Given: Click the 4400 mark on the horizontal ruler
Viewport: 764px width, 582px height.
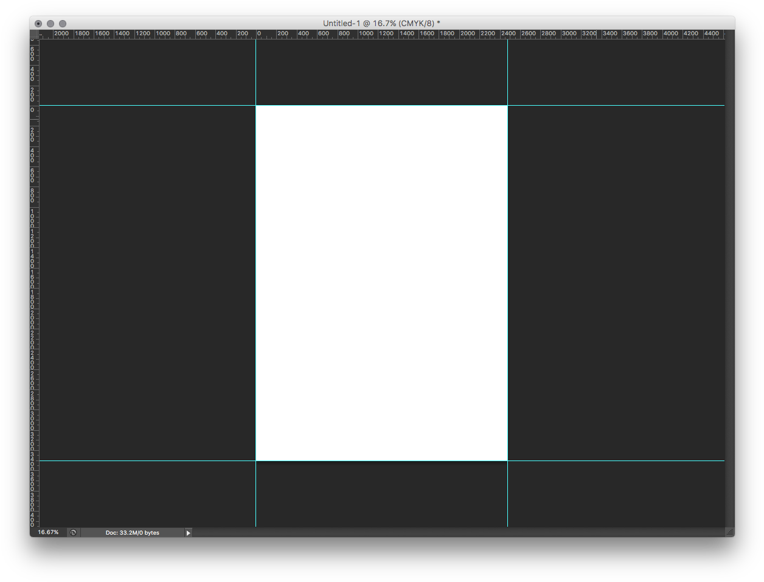Looking at the screenshot, I should pos(711,34).
